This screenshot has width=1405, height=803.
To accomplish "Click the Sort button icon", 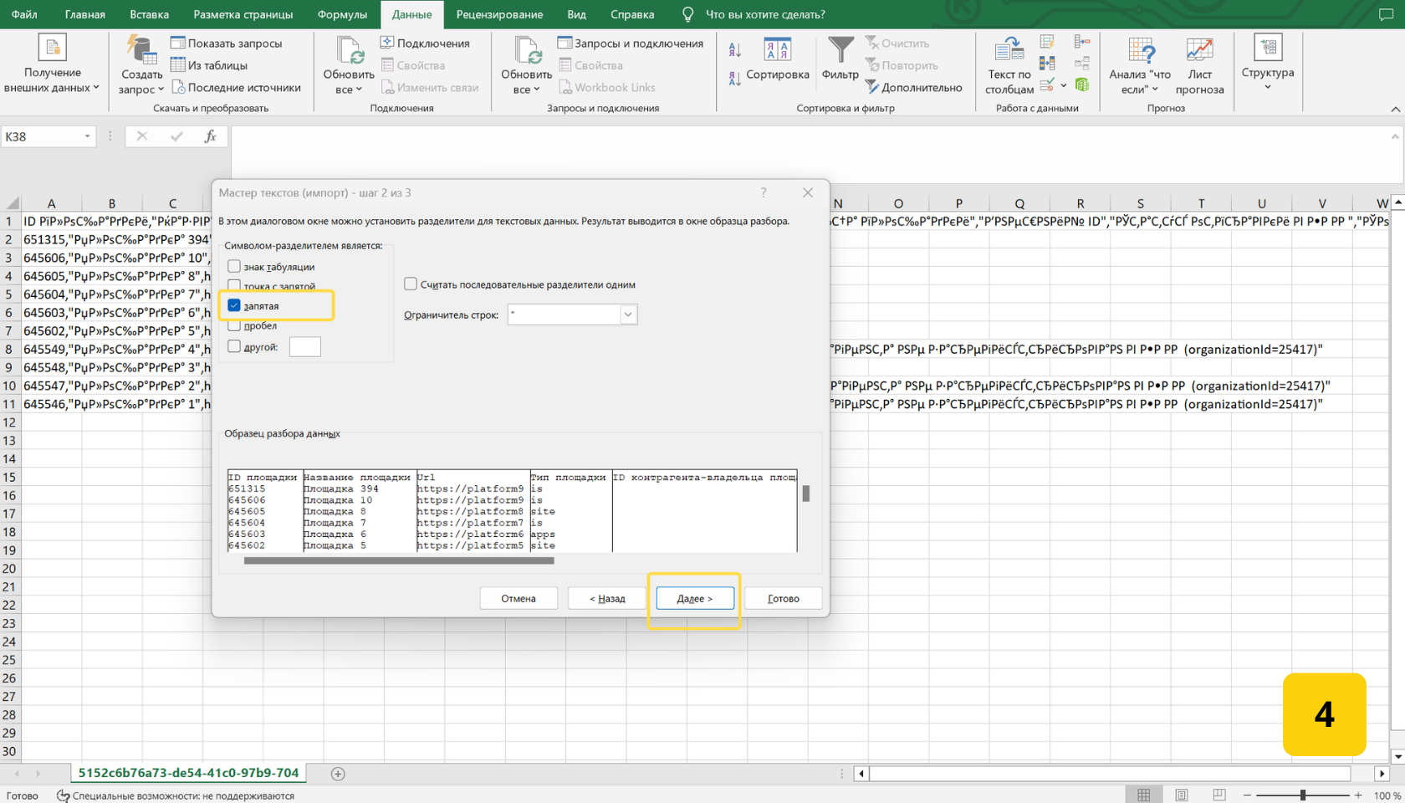I will coord(777,50).
